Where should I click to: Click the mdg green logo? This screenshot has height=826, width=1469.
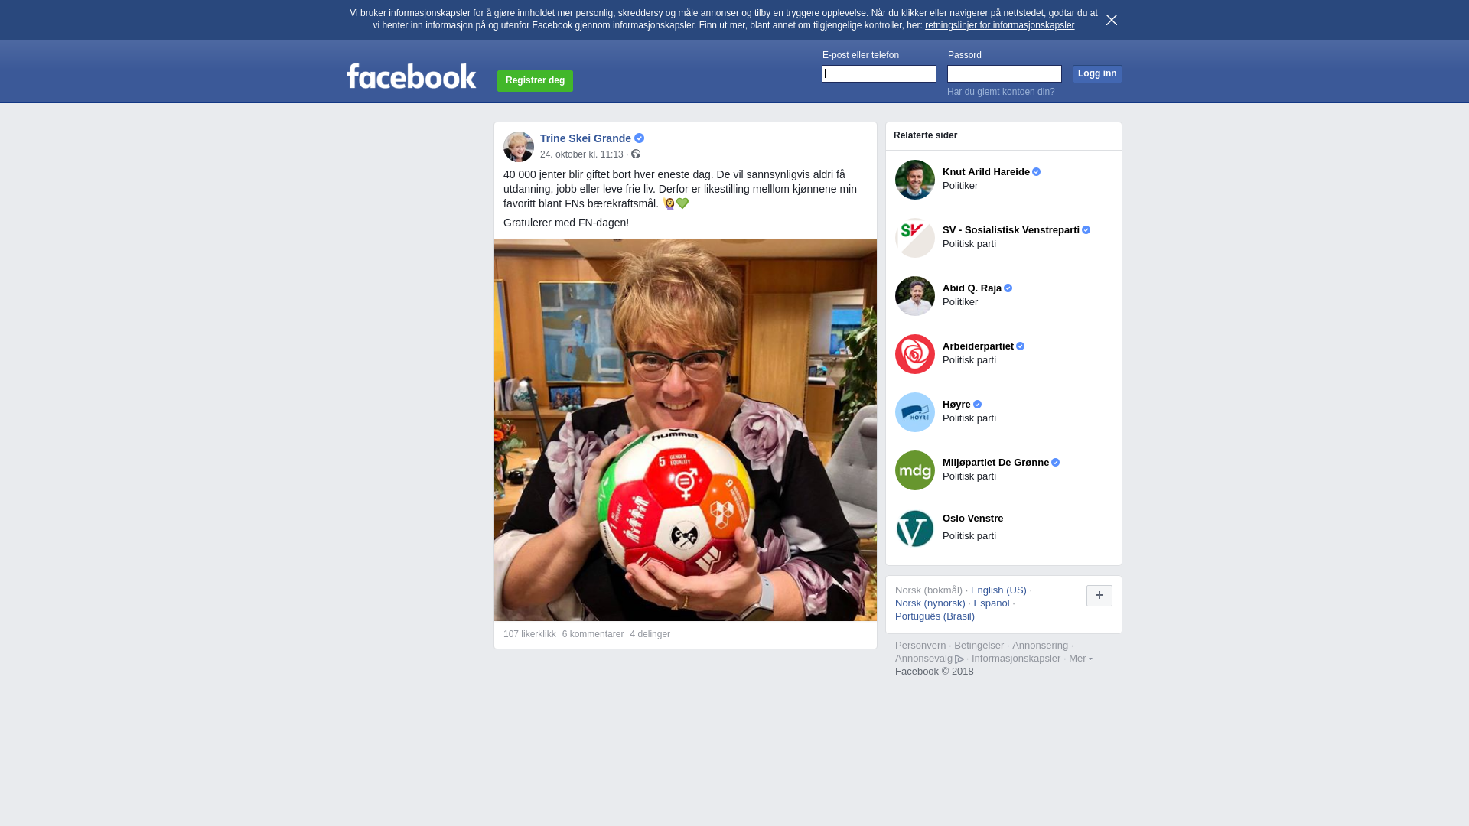(915, 470)
